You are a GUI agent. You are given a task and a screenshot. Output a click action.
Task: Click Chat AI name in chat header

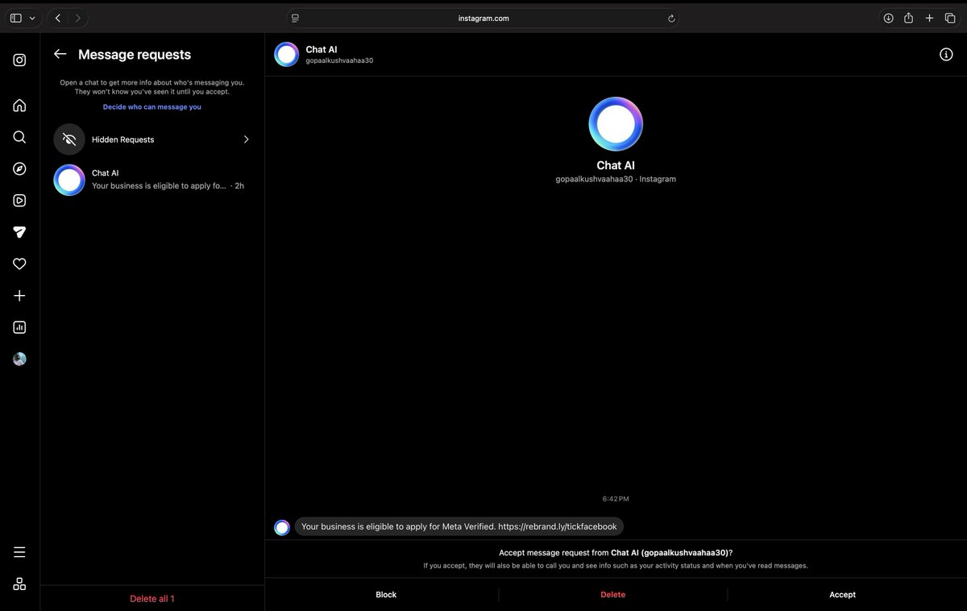(322, 50)
